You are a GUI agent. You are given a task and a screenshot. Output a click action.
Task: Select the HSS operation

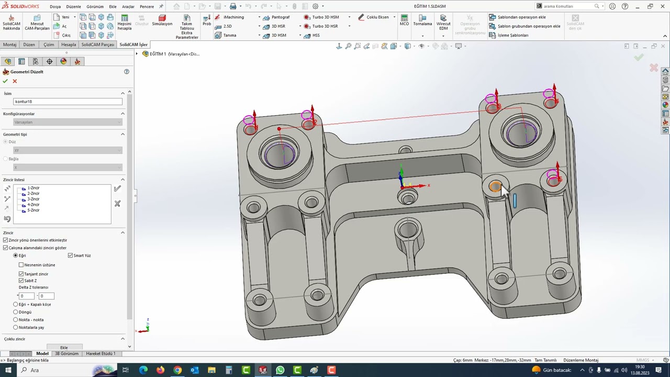tap(312, 35)
